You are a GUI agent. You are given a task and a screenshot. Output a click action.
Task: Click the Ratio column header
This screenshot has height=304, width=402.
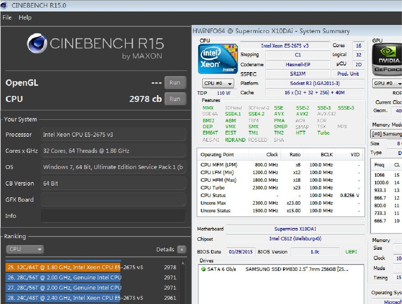click(x=292, y=155)
